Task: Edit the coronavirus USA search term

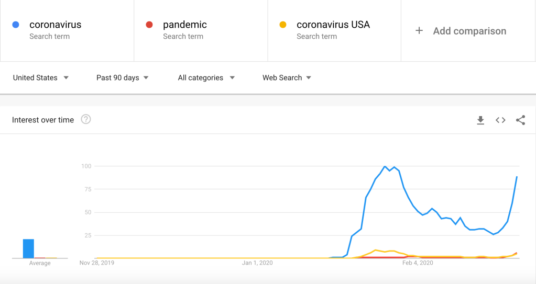Action: tap(333, 25)
